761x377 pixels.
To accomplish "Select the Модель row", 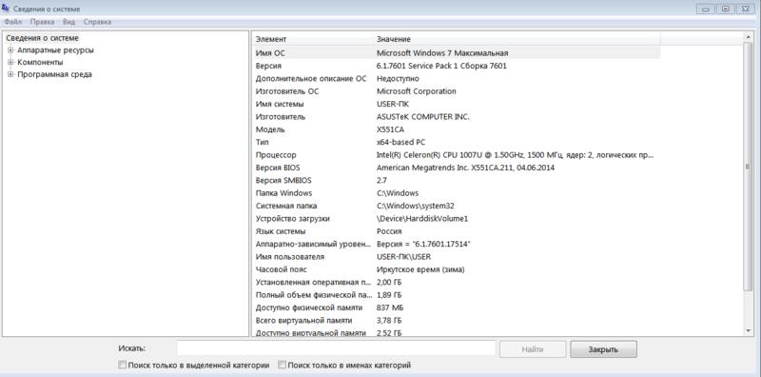I will coord(457,129).
